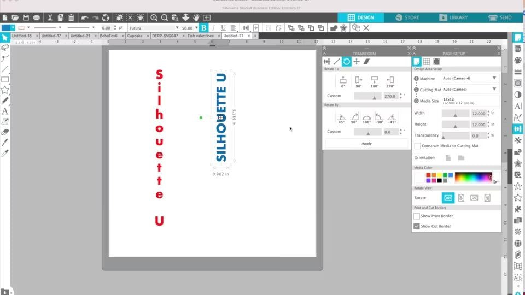525x295 pixels.
Task: Enable Constrain Media to Cutting Mat
Action: [417, 146]
